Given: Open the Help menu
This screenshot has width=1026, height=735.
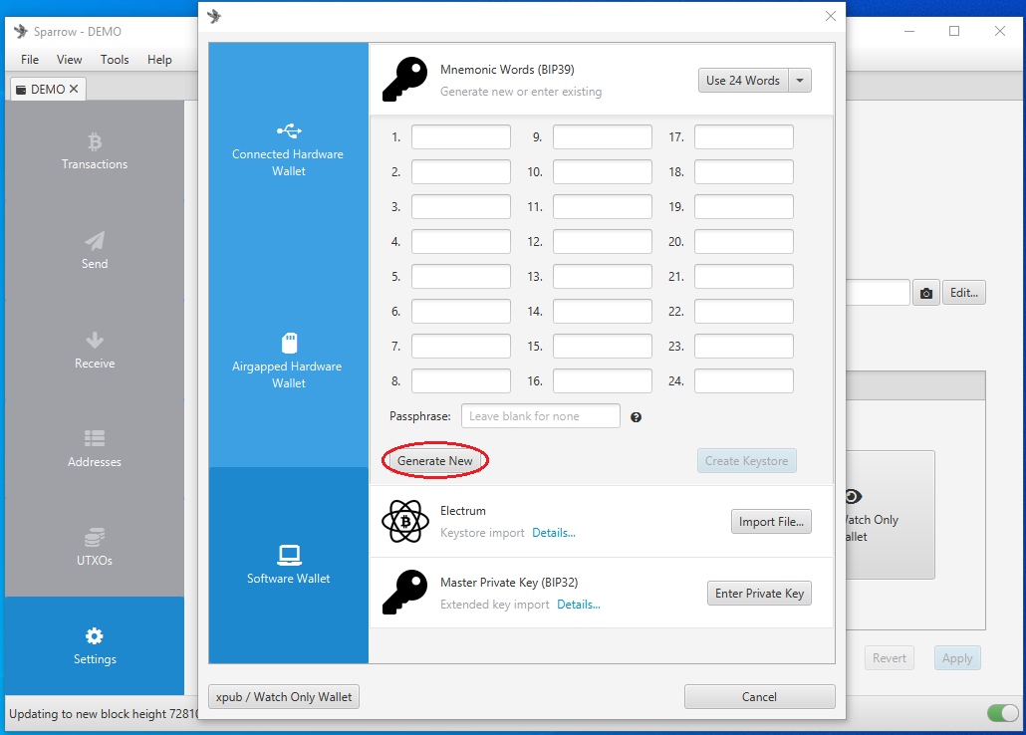Looking at the screenshot, I should 159,60.
